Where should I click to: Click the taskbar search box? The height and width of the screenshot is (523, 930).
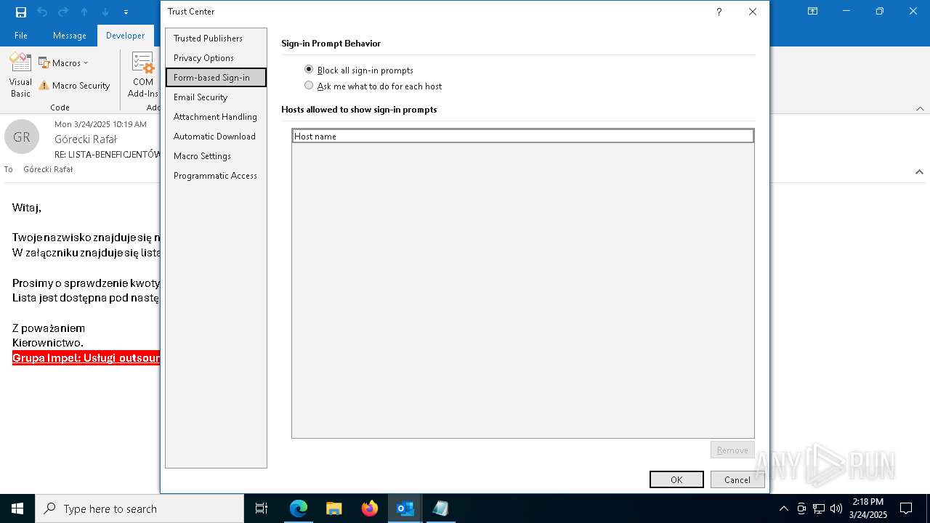[139, 508]
